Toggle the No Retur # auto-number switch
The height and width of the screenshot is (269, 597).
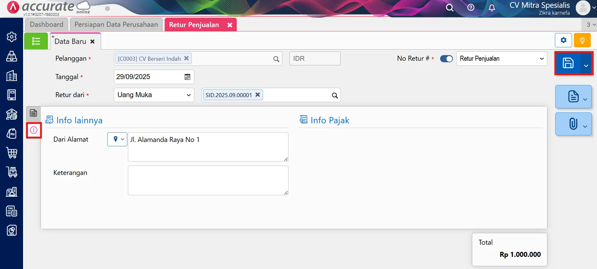tap(446, 59)
